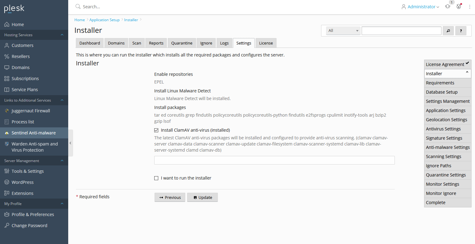Open the Scan tab

pos(137,43)
